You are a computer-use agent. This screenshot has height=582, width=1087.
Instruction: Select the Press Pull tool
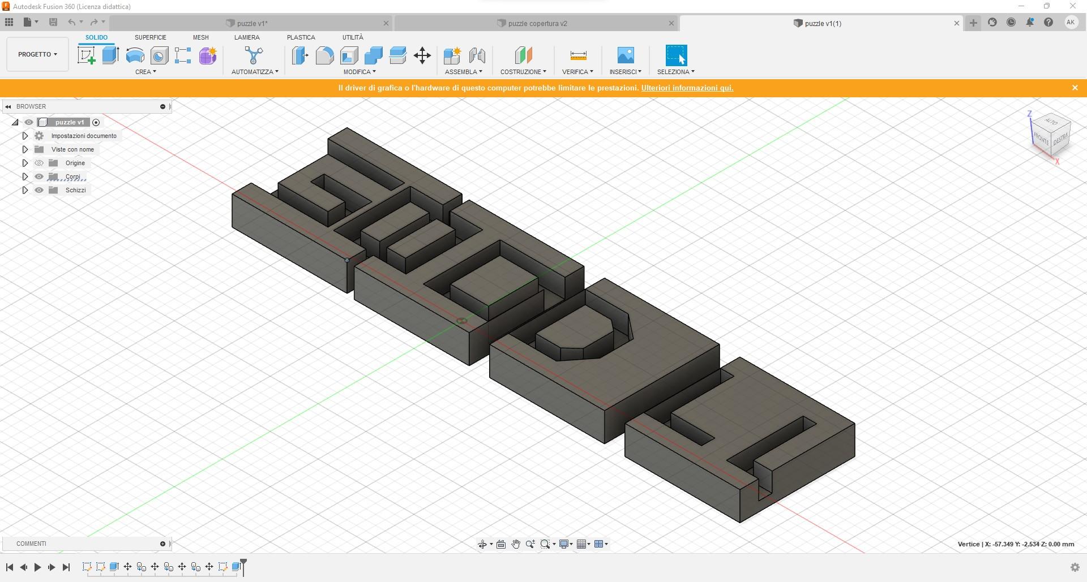300,55
